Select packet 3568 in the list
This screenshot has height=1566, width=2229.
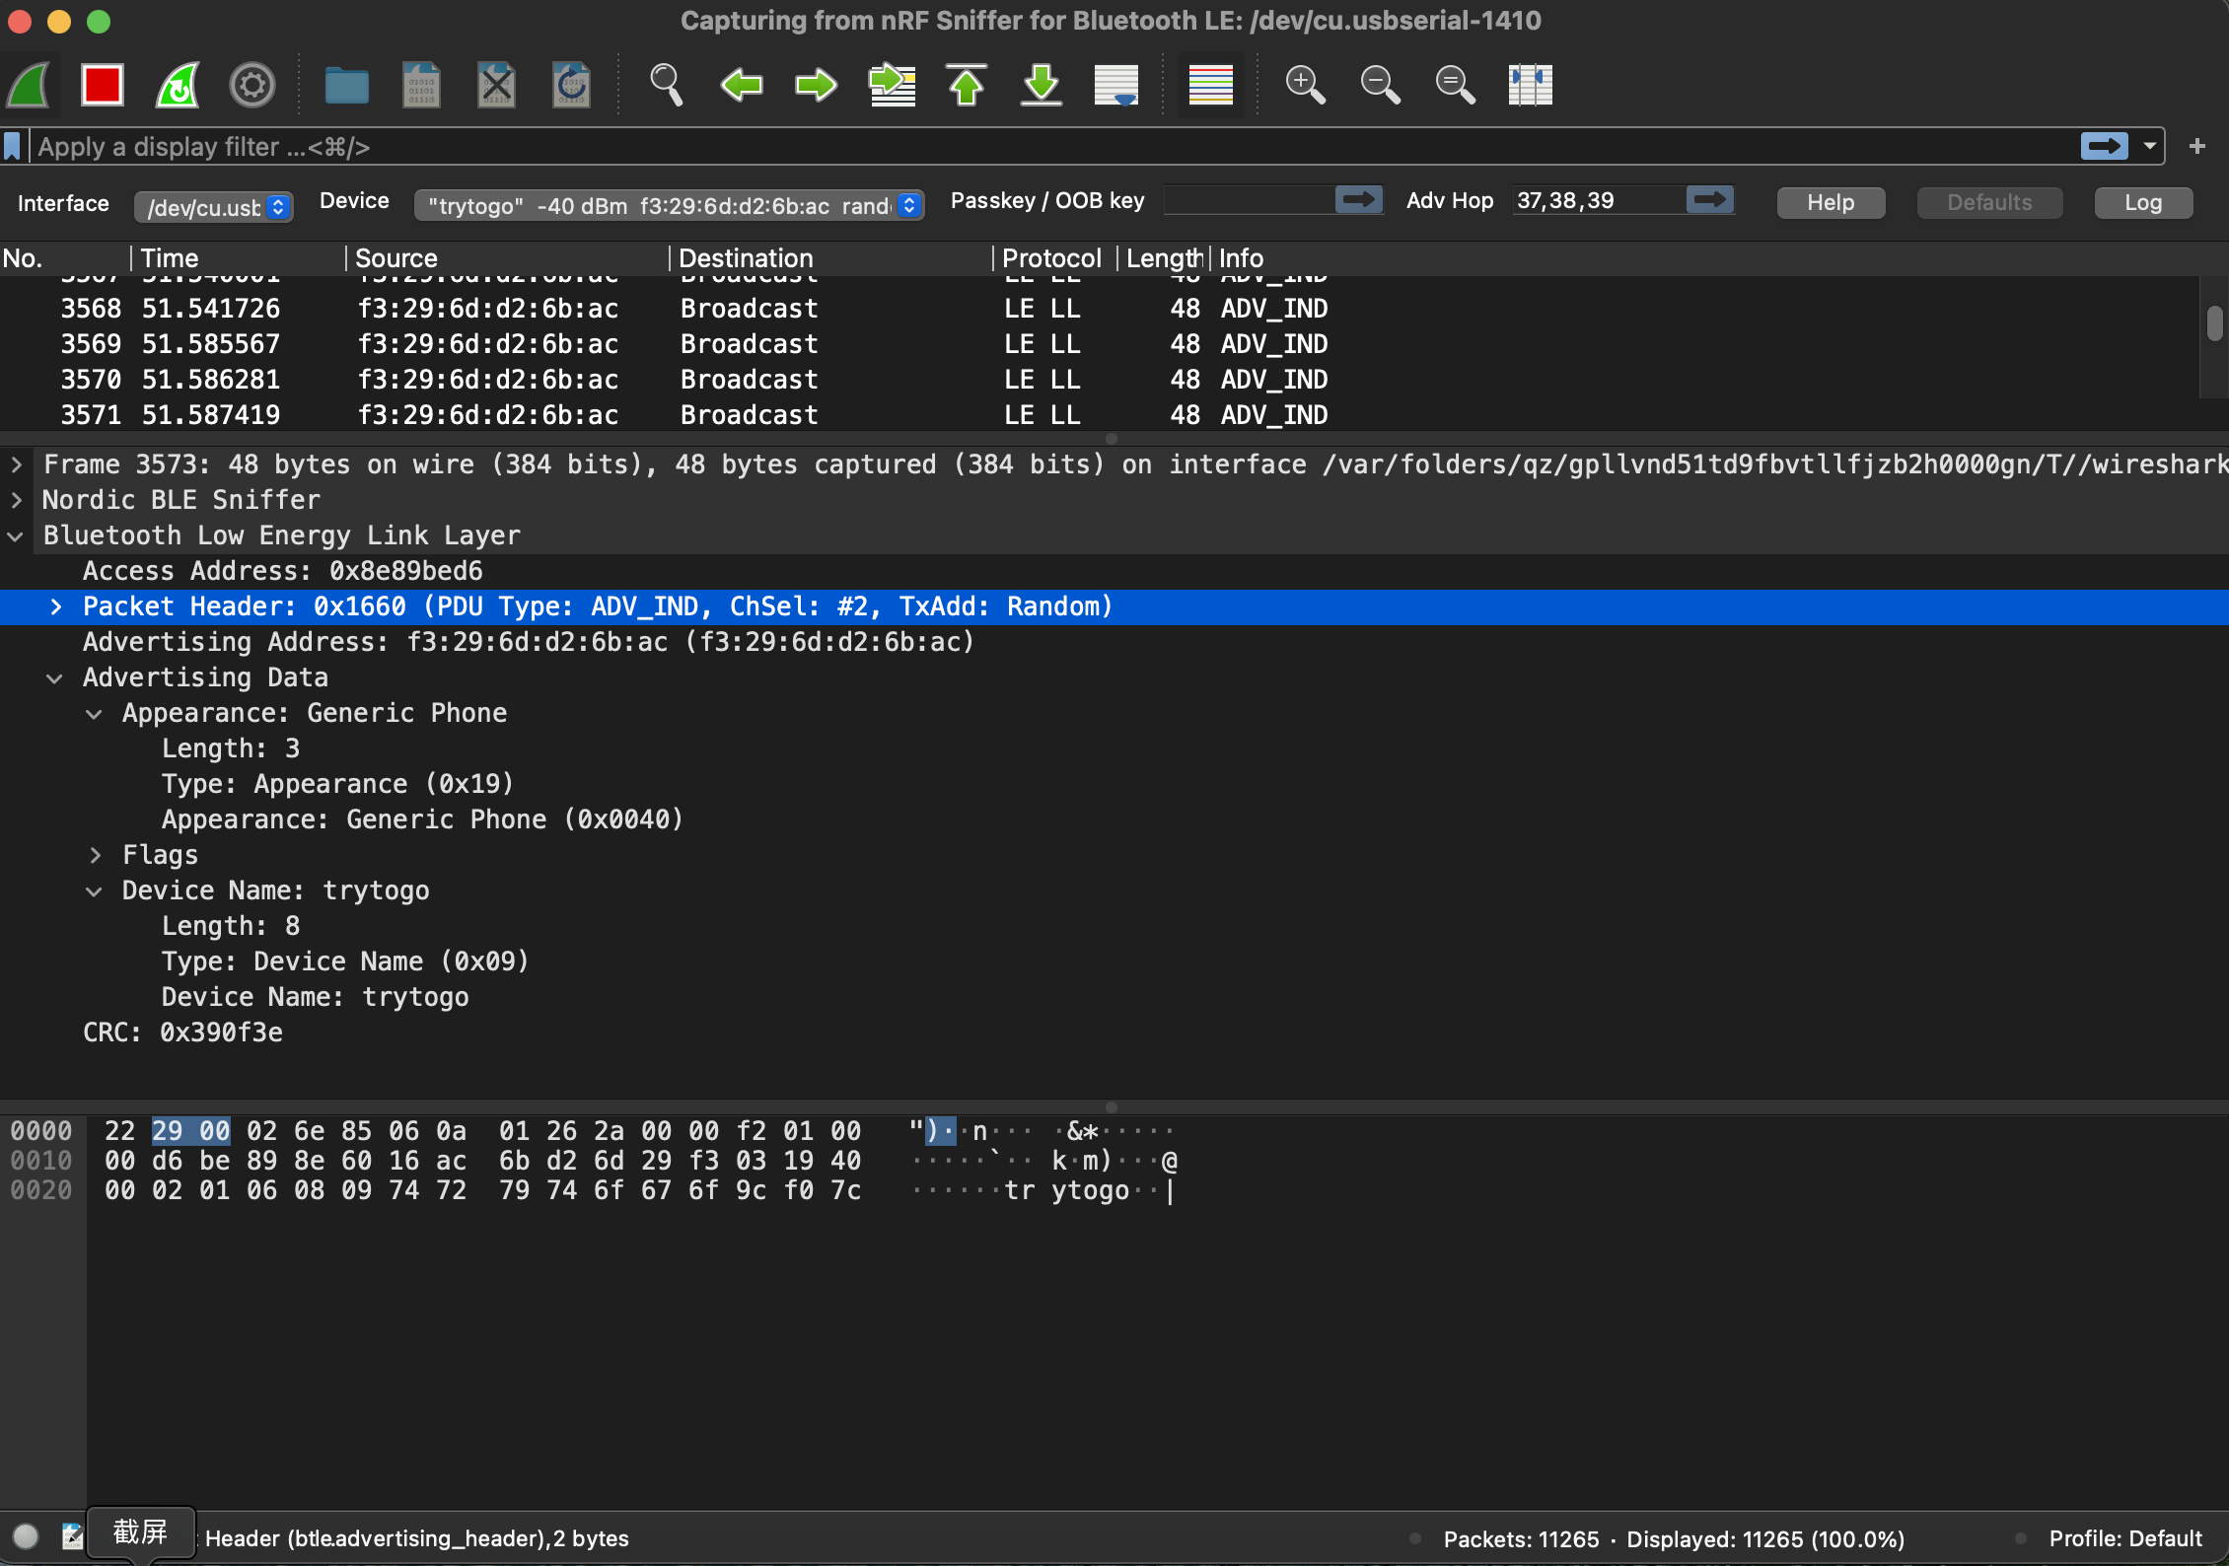pos(1099,309)
